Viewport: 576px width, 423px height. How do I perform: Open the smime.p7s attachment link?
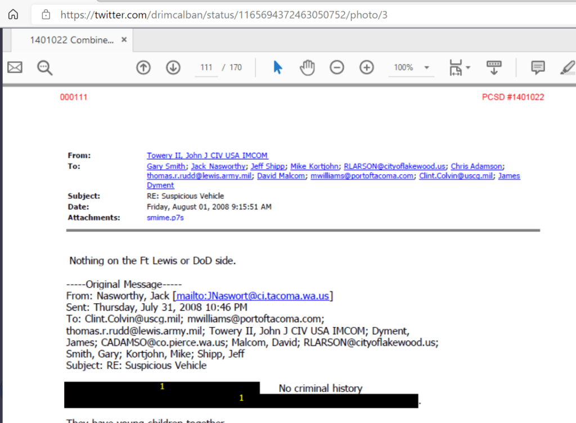tap(165, 217)
